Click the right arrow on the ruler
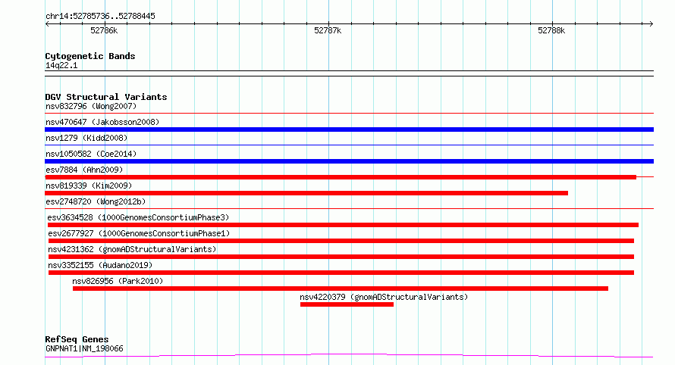This screenshot has width=675, height=365. [x=651, y=24]
